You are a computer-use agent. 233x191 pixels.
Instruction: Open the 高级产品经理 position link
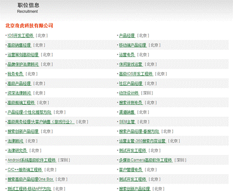click(19, 84)
